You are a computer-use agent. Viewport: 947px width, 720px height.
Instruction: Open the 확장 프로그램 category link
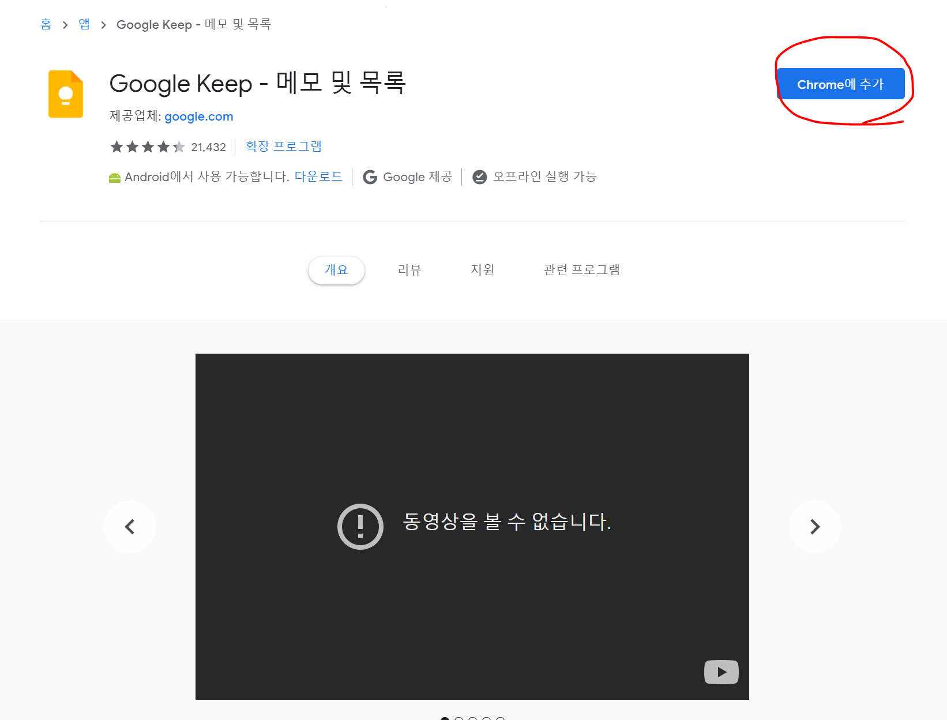click(284, 147)
